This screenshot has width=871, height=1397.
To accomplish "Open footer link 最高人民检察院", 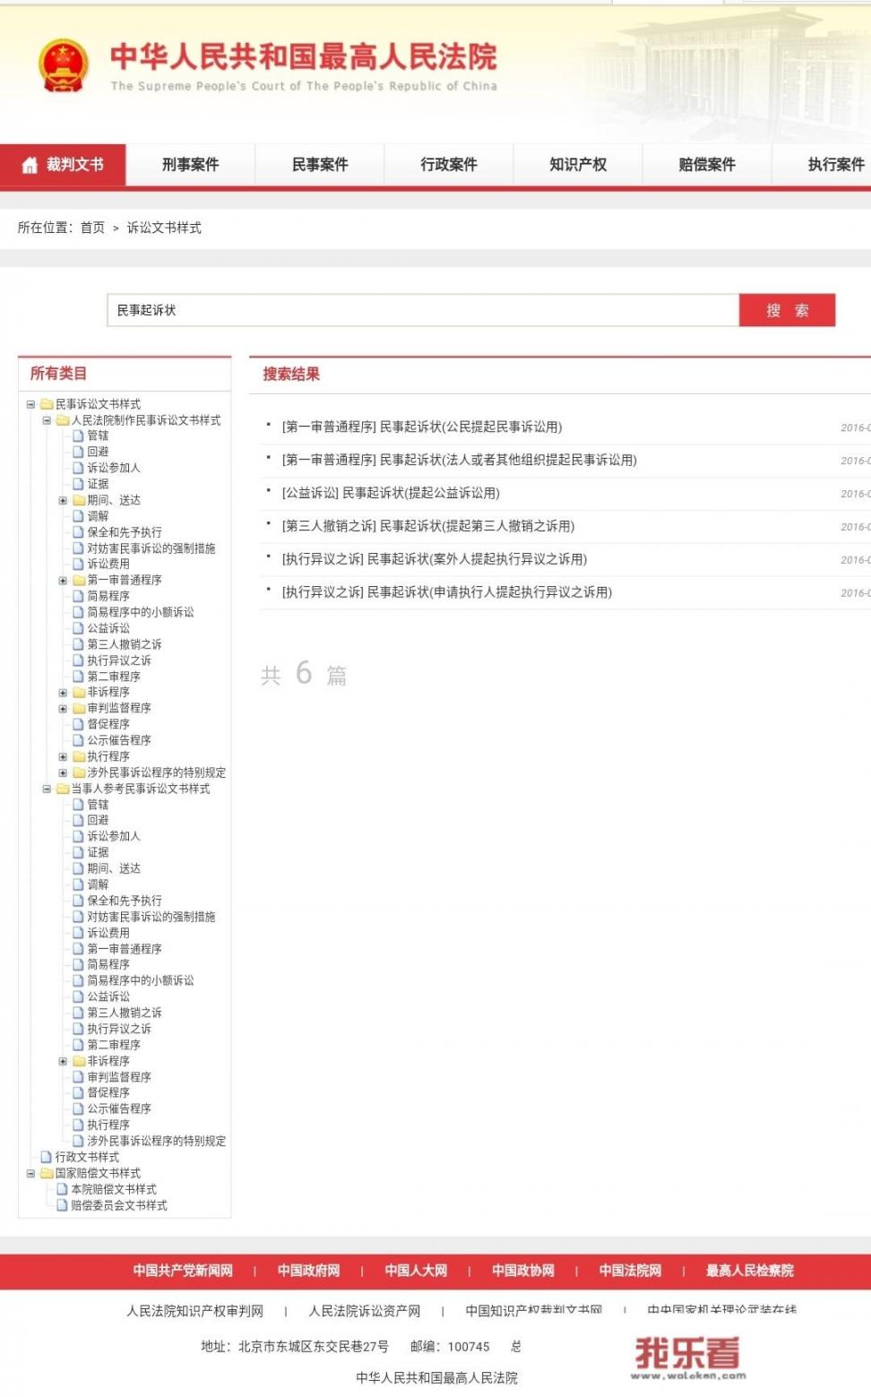I will click(x=750, y=1271).
